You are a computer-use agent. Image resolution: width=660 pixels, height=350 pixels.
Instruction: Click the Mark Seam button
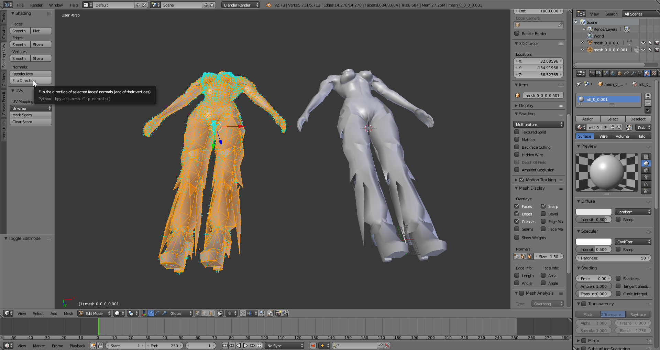(31, 115)
